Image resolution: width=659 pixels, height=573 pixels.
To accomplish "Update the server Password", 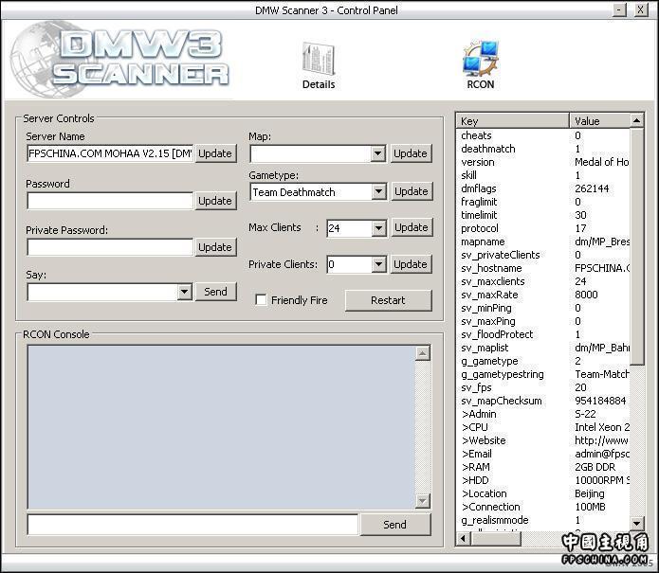I will coord(215,201).
